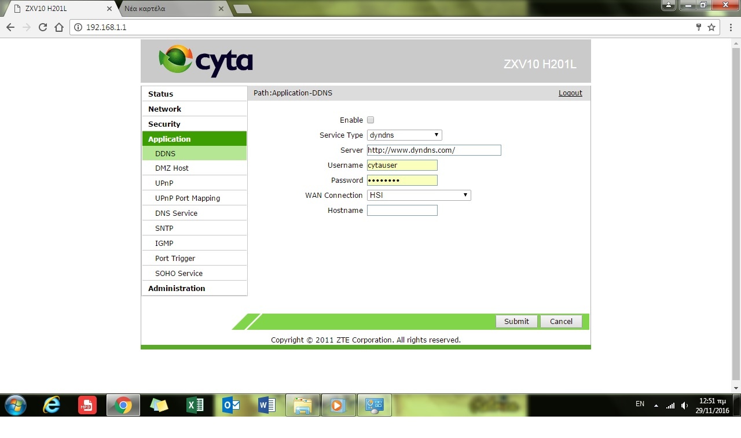Click into the Hostname field

402,211
